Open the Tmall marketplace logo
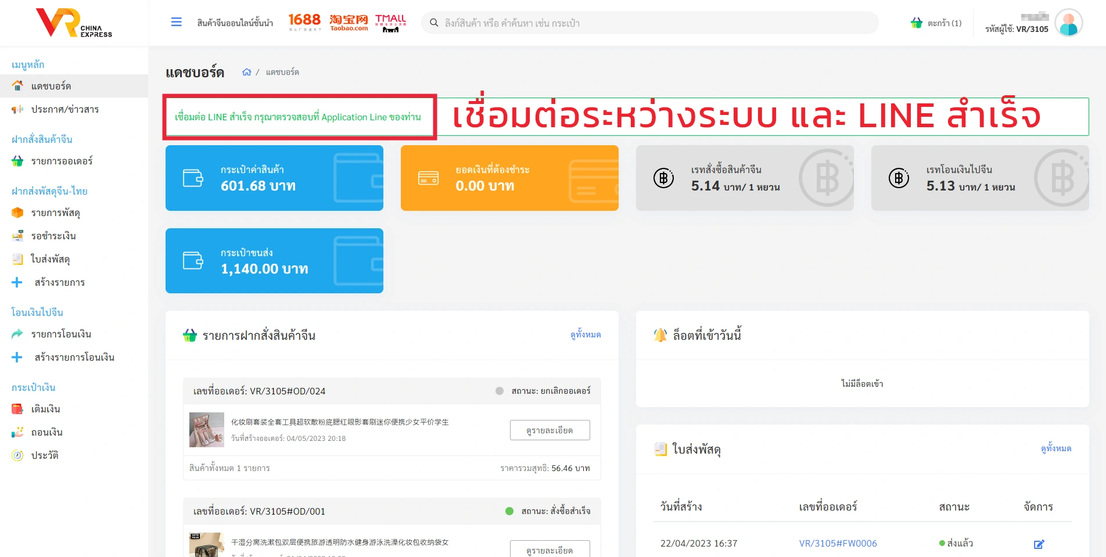Viewport: 1106px width, 557px height. point(390,22)
